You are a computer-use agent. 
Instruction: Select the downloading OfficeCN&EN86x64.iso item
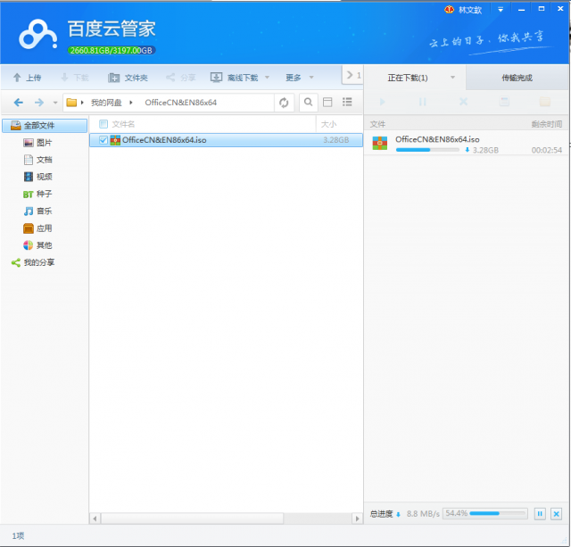tap(466, 144)
